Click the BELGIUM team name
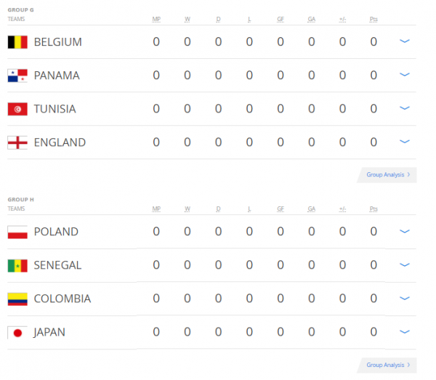Viewport: 436px width, 380px height. point(57,42)
